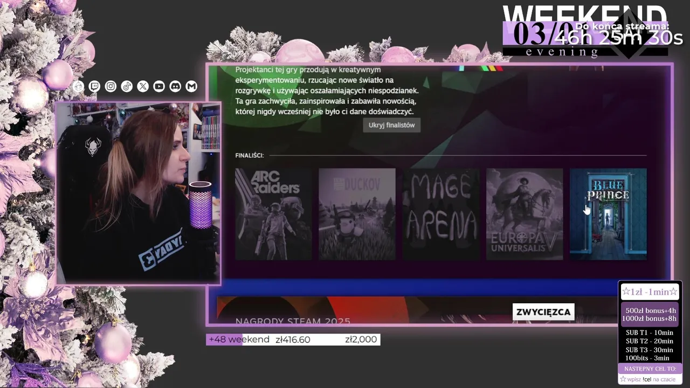Select the Europa Universalis V cover
This screenshot has height=388, width=690.
pos(525,214)
